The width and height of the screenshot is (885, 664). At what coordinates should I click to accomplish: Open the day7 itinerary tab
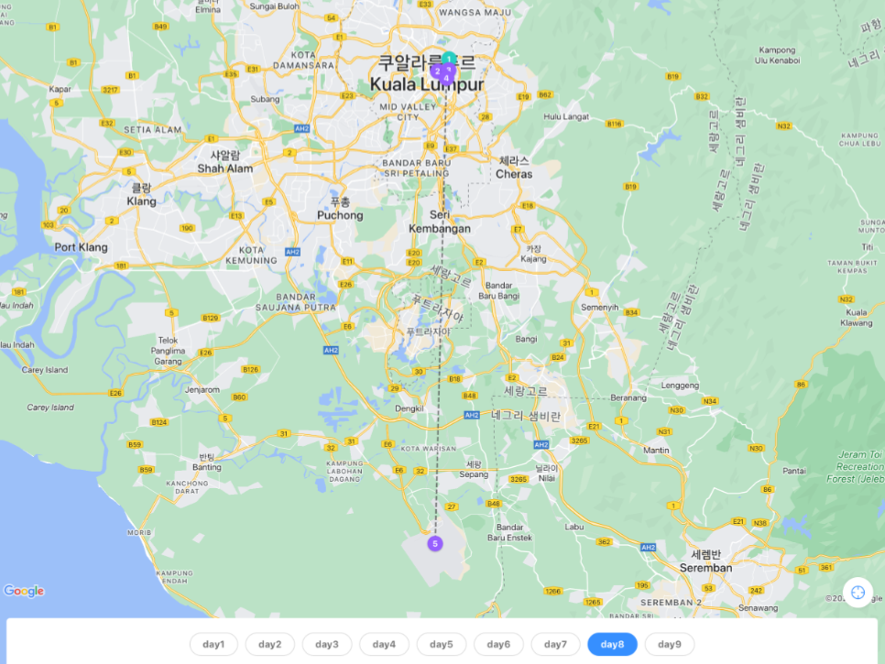click(555, 644)
